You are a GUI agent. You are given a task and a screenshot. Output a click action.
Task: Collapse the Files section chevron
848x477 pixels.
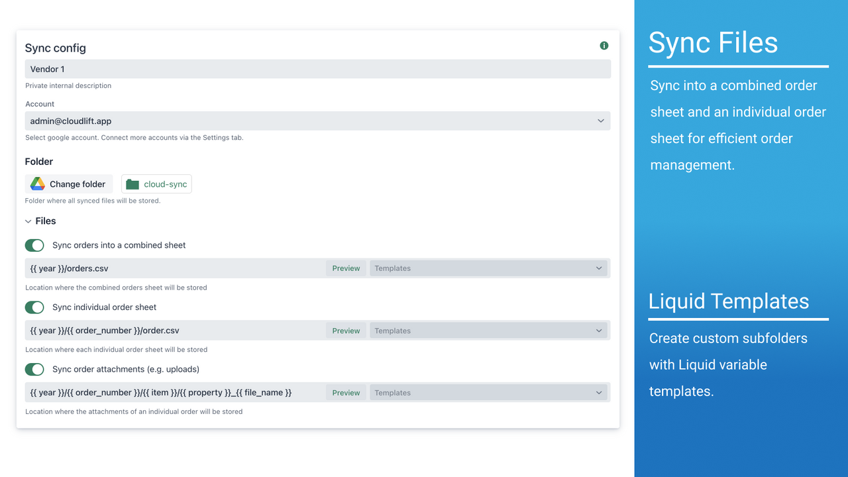(x=28, y=221)
